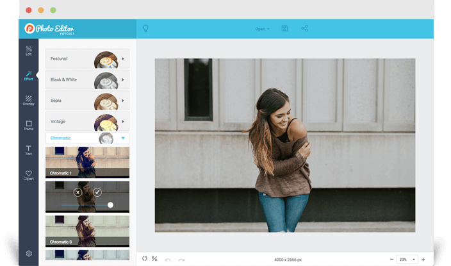Open the Overlay sidebar tab

(28, 101)
